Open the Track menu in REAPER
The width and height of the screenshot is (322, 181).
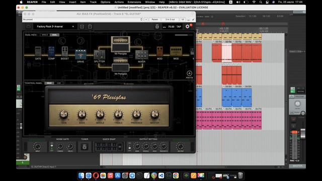click(x=93, y=2)
